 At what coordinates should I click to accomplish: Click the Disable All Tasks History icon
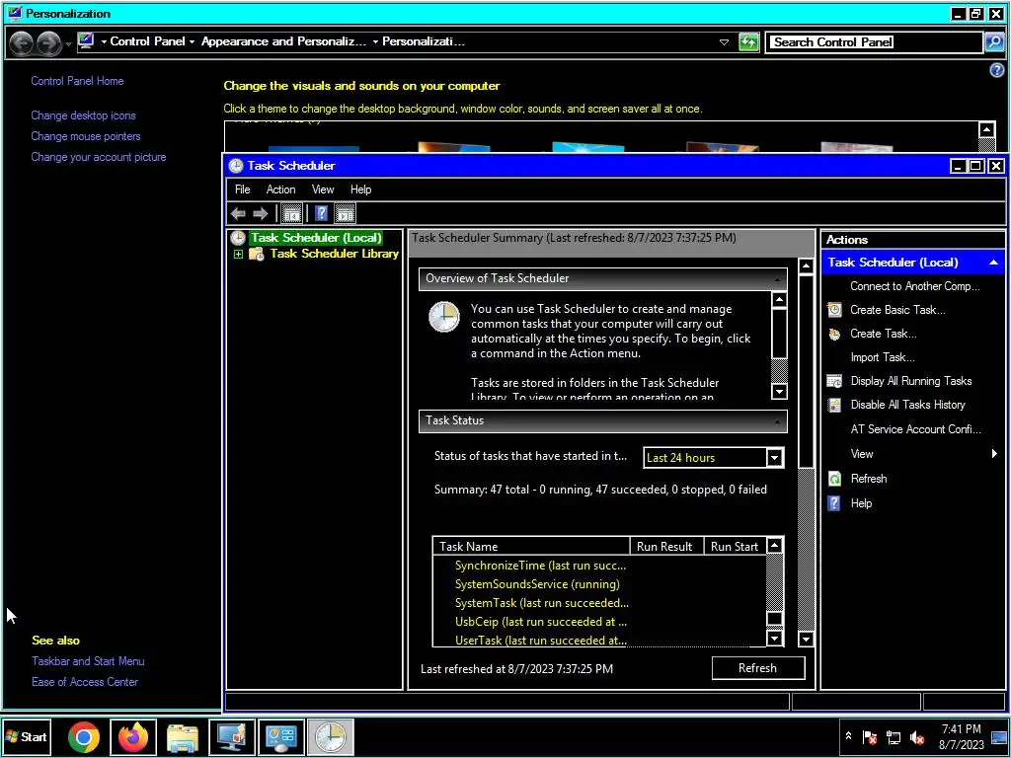click(834, 405)
